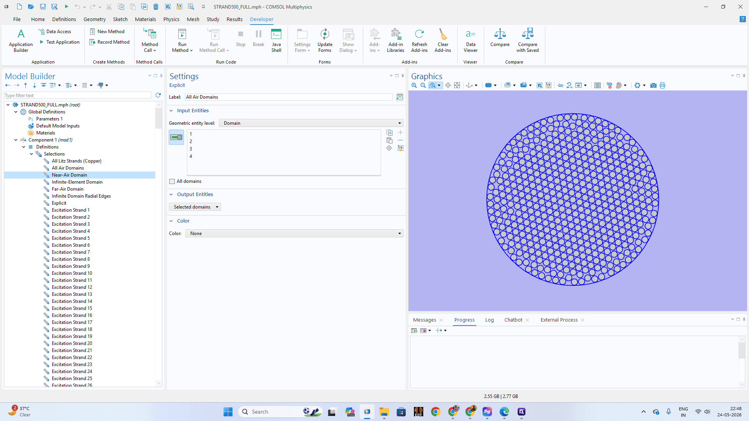Click the Java Shell icon

pyautogui.click(x=276, y=40)
